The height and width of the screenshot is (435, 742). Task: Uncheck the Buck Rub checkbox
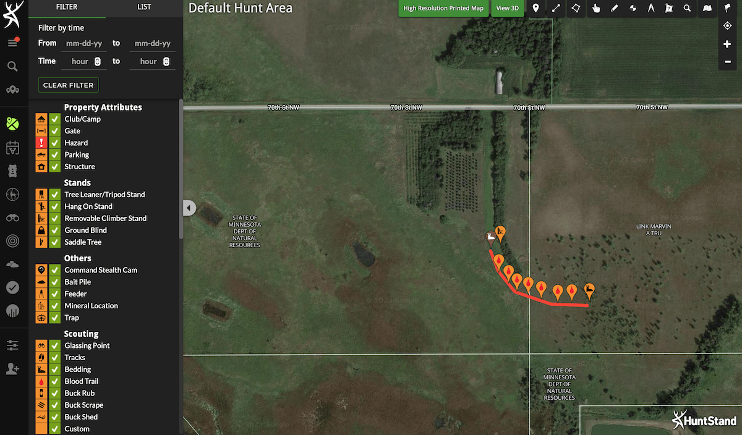(54, 394)
